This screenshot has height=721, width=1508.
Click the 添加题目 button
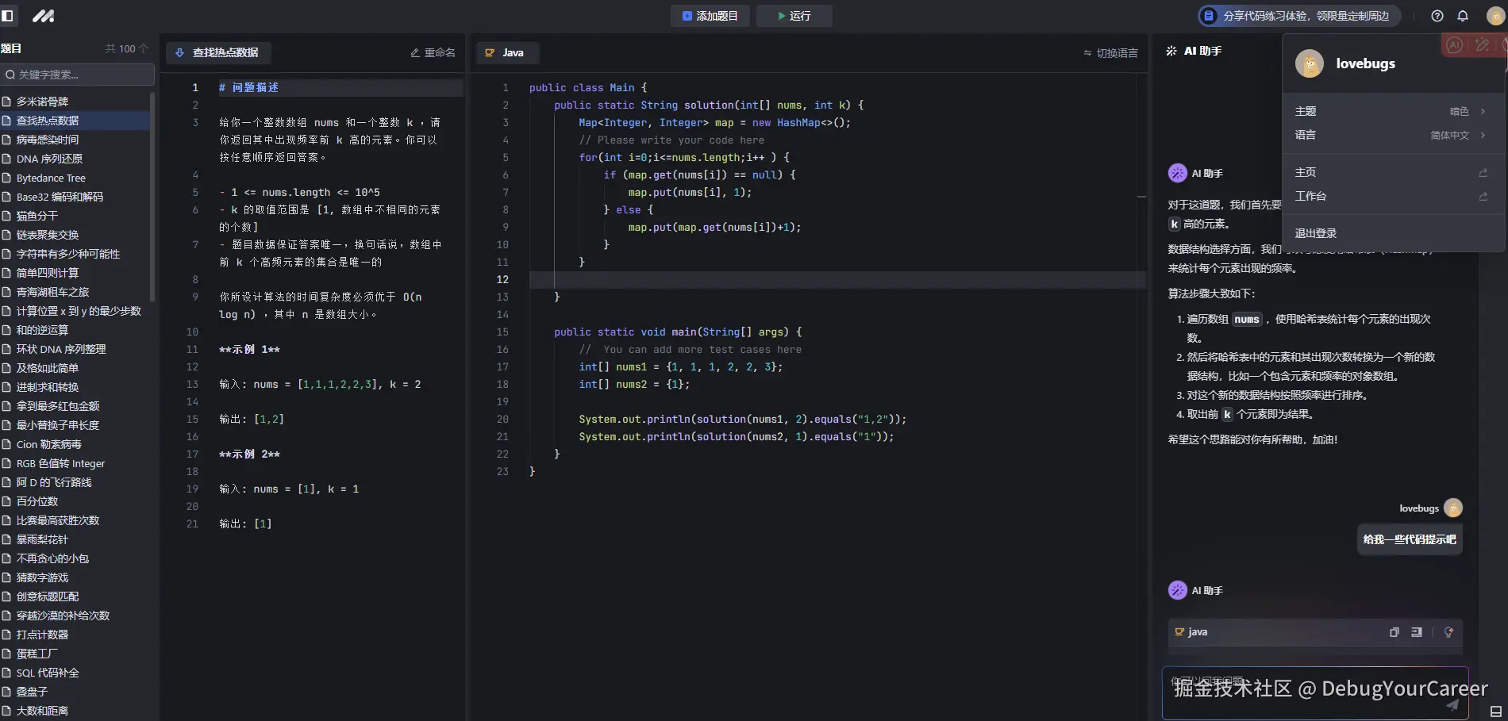click(710, 15)
